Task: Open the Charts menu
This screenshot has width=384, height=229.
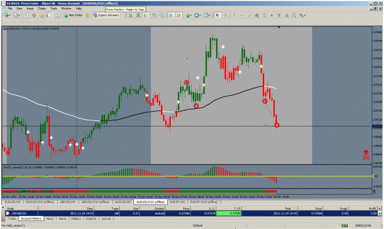Action: (42, 9)
